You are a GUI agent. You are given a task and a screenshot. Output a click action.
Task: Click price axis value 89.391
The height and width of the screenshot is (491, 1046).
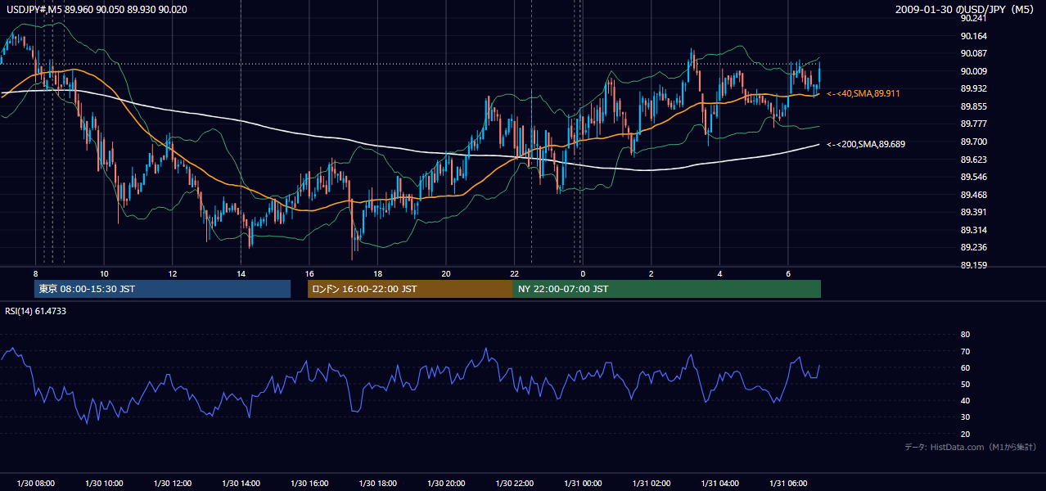point(973,212)
